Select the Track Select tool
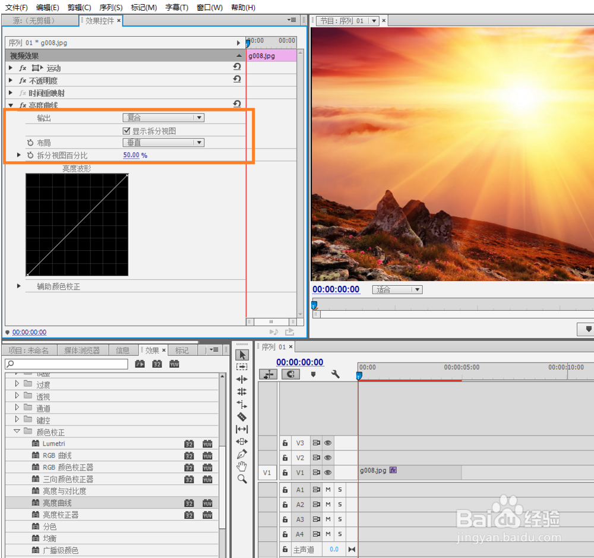594x558 pixels. [x=242, y=367]
